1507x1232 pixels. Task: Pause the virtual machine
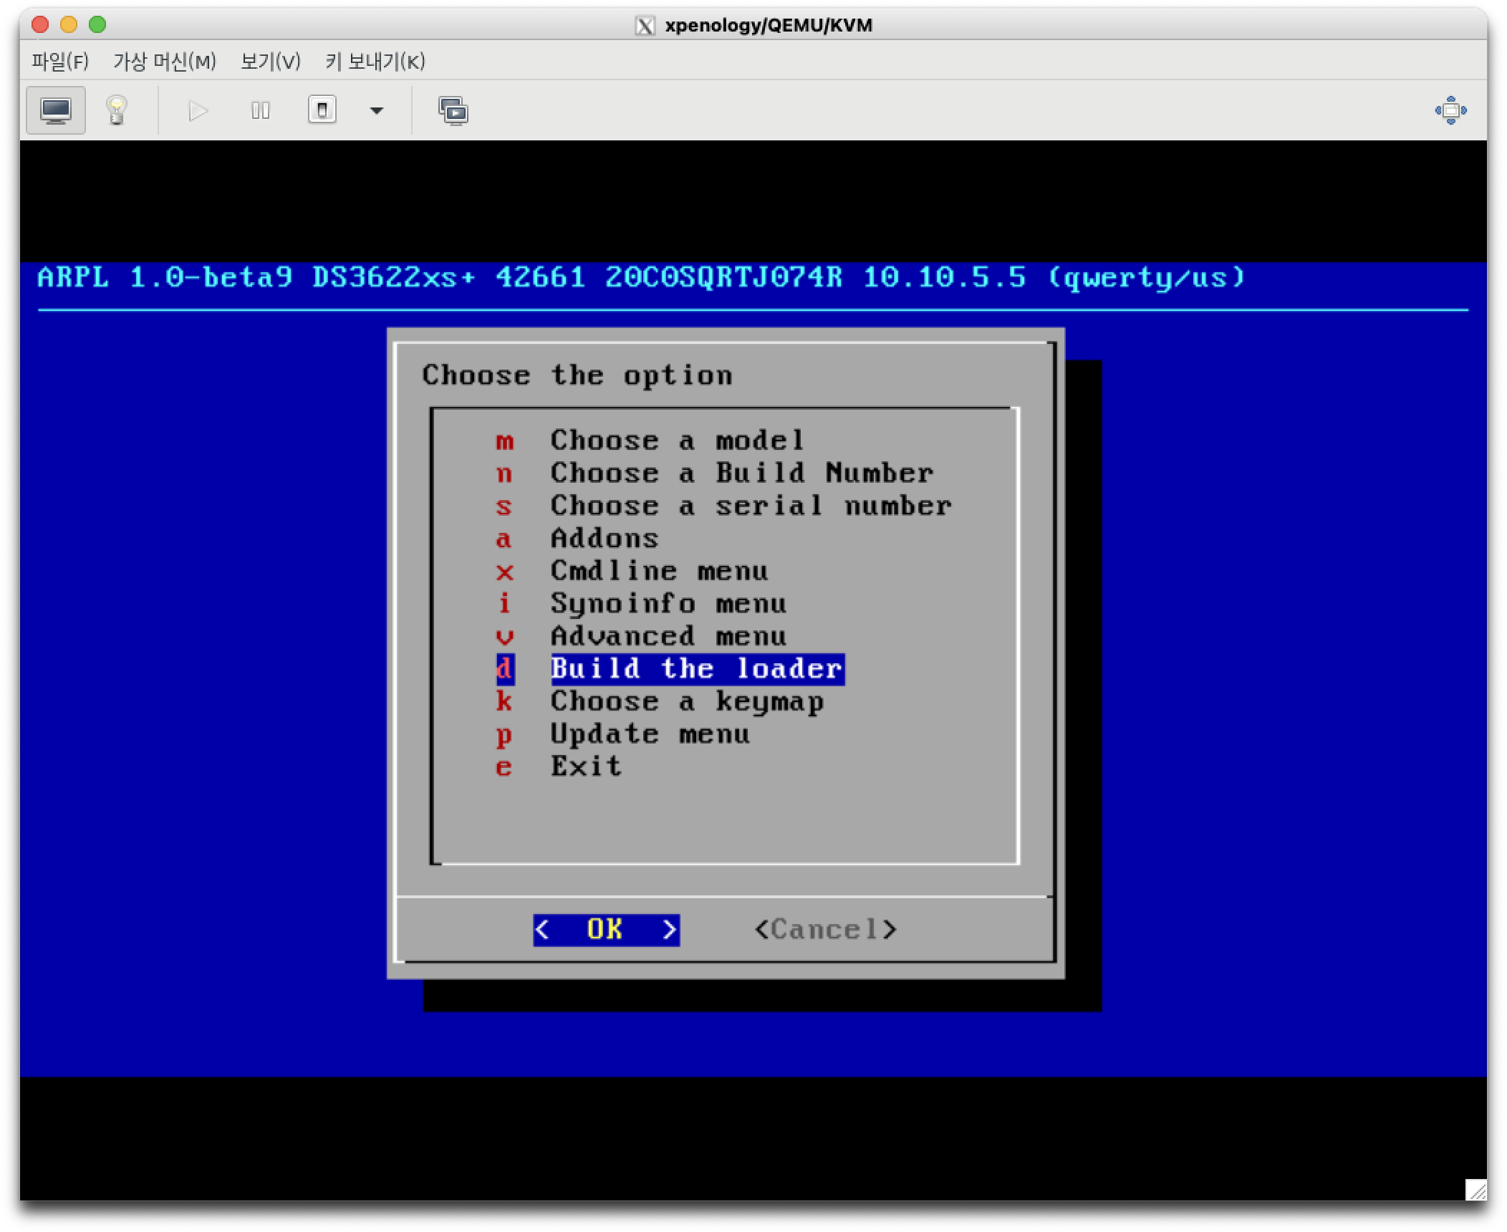(x=260, y=110)
